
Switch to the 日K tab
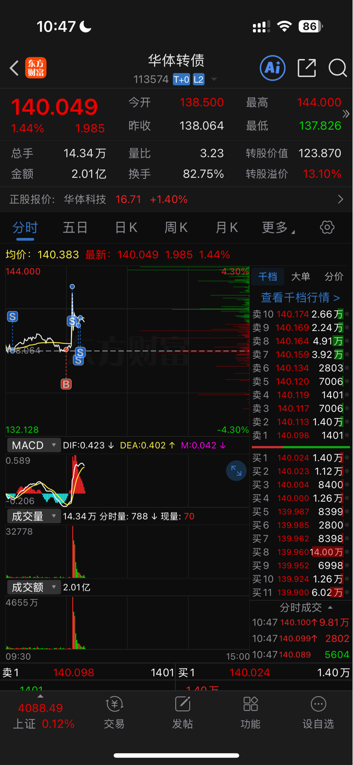(126, 227)
